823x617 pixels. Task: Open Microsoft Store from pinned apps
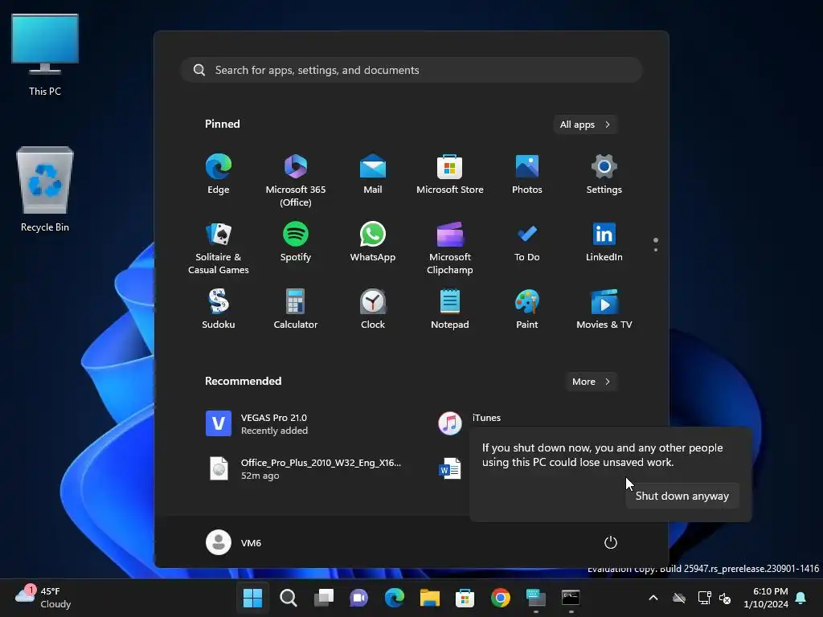pos(450,174)
